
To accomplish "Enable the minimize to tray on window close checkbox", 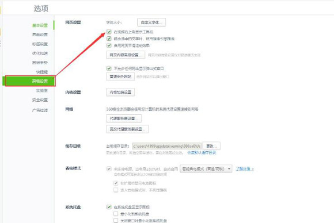I will click(x=116, y=221).
